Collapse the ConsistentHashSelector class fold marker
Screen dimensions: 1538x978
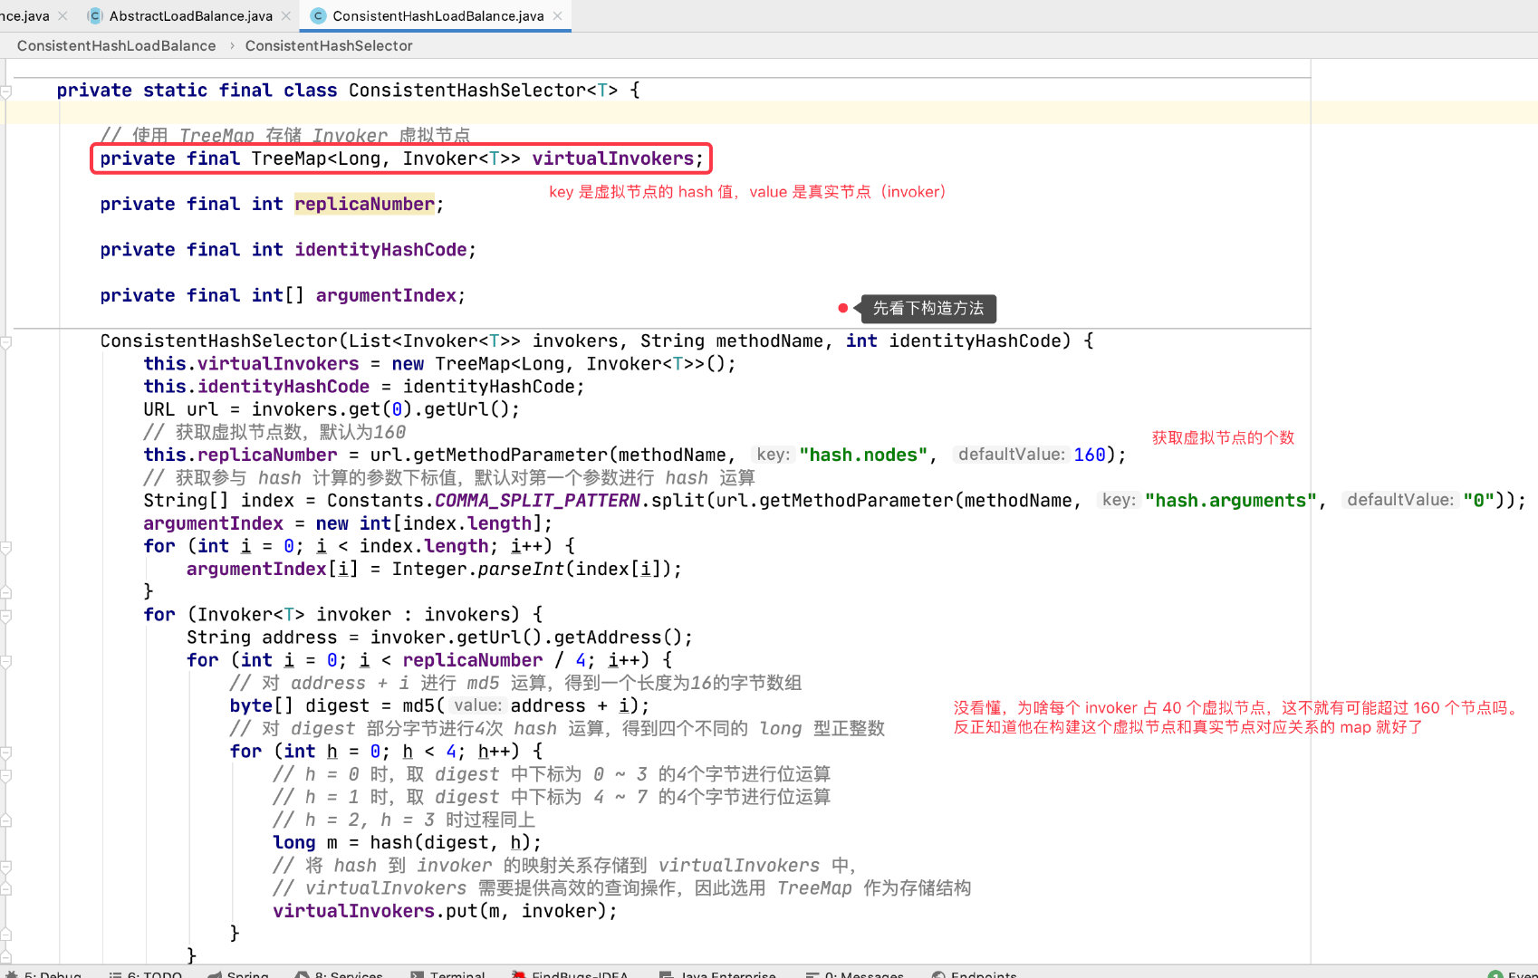click(5, 91)
